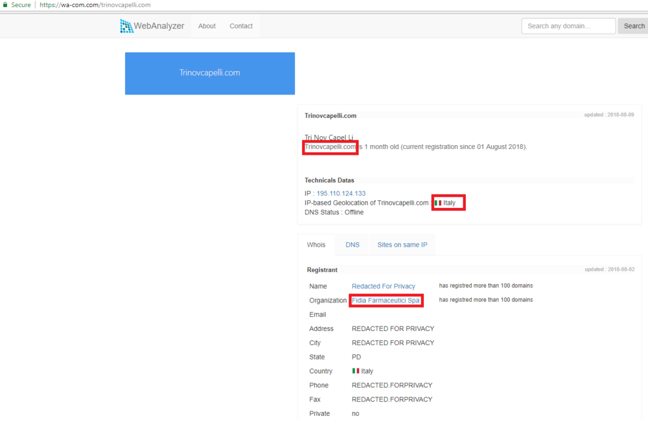Viewport: 648px width, 421px height.
Task: Click the Trinovcapelli.com panel heading
Action: 330,116
